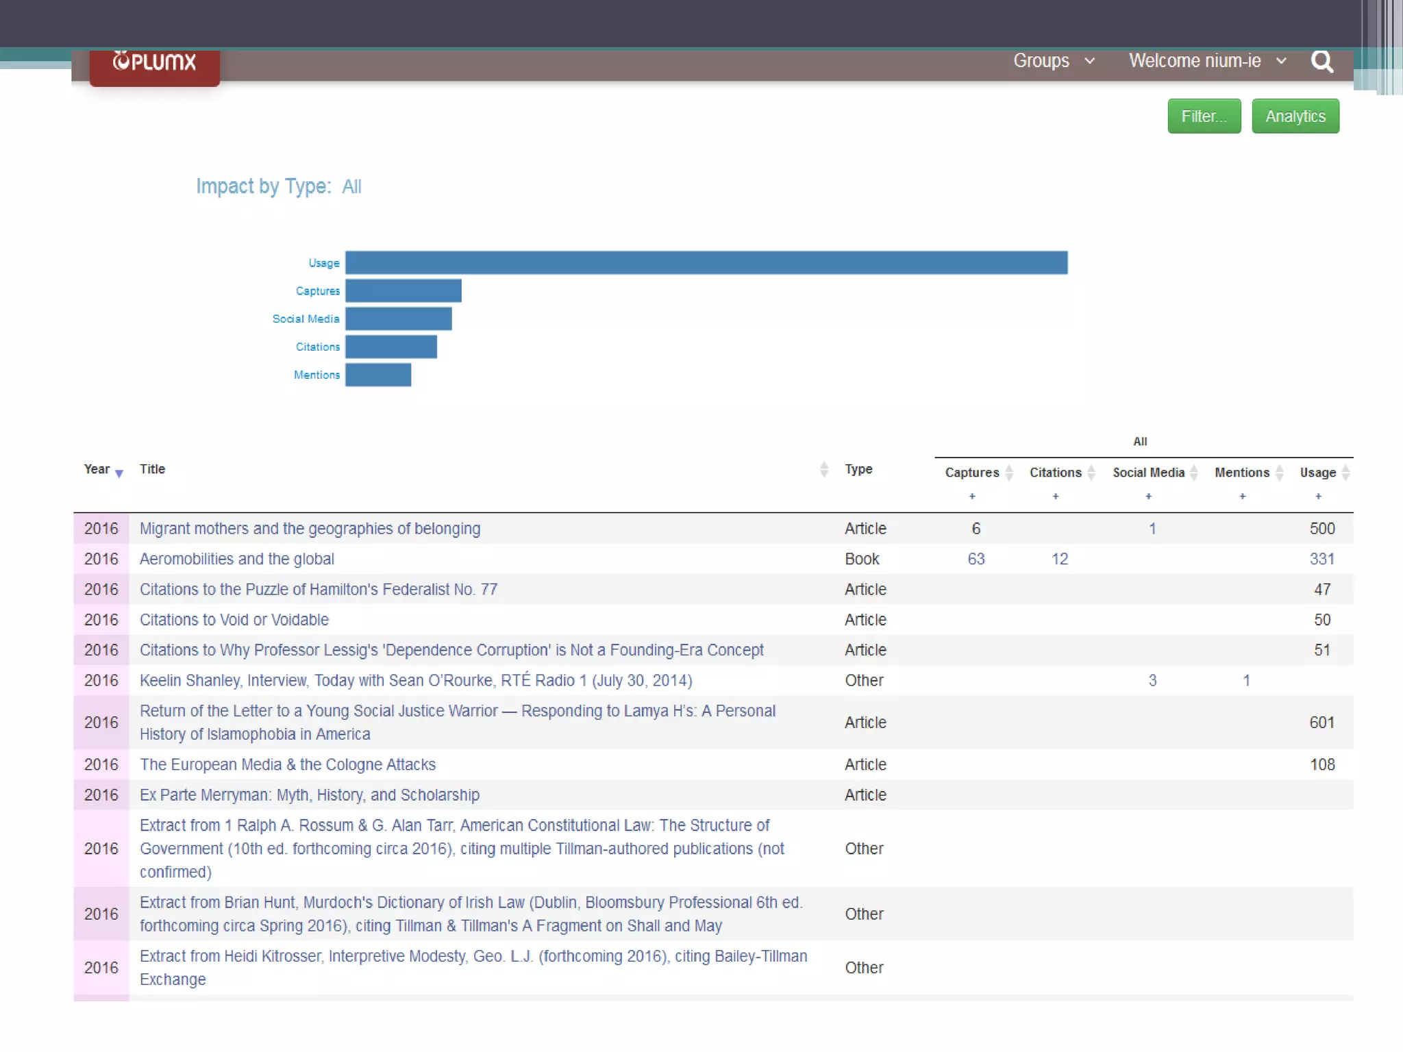
Task: Open the search magnifier icon
Action: tap(1321, 62)
